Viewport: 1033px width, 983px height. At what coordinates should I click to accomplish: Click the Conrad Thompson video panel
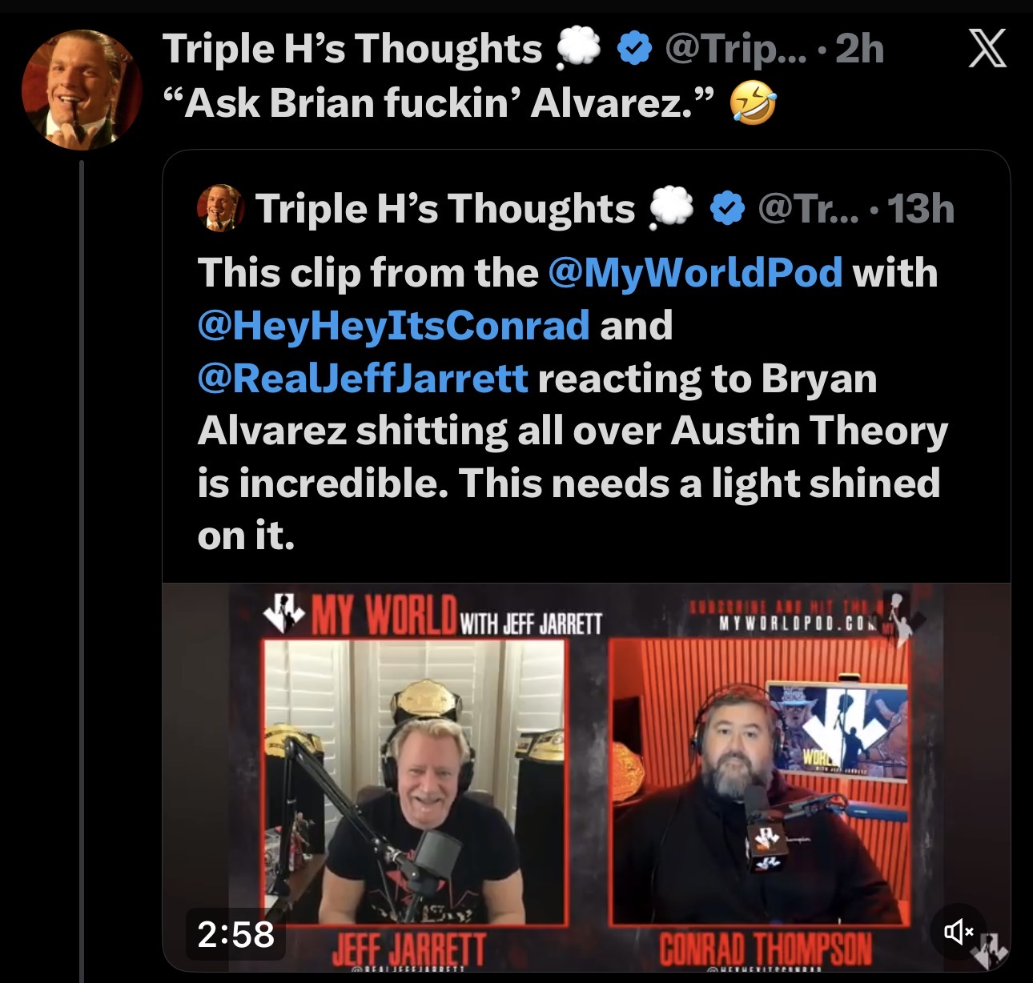(x=761, y=781)
